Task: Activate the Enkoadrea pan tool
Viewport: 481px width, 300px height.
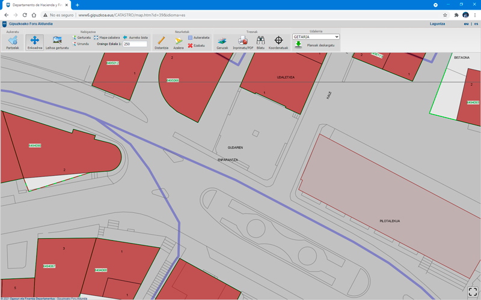Action: point(34,41)
